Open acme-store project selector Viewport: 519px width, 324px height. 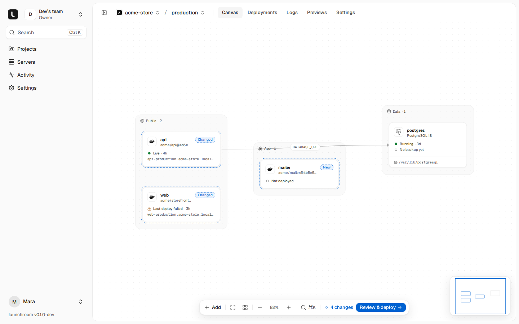pyautogui.click(x=138, y=13)
